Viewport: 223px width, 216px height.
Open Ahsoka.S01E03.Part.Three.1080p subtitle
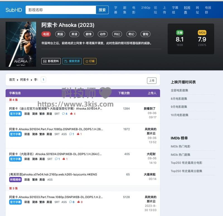click(x=56, y=197)
